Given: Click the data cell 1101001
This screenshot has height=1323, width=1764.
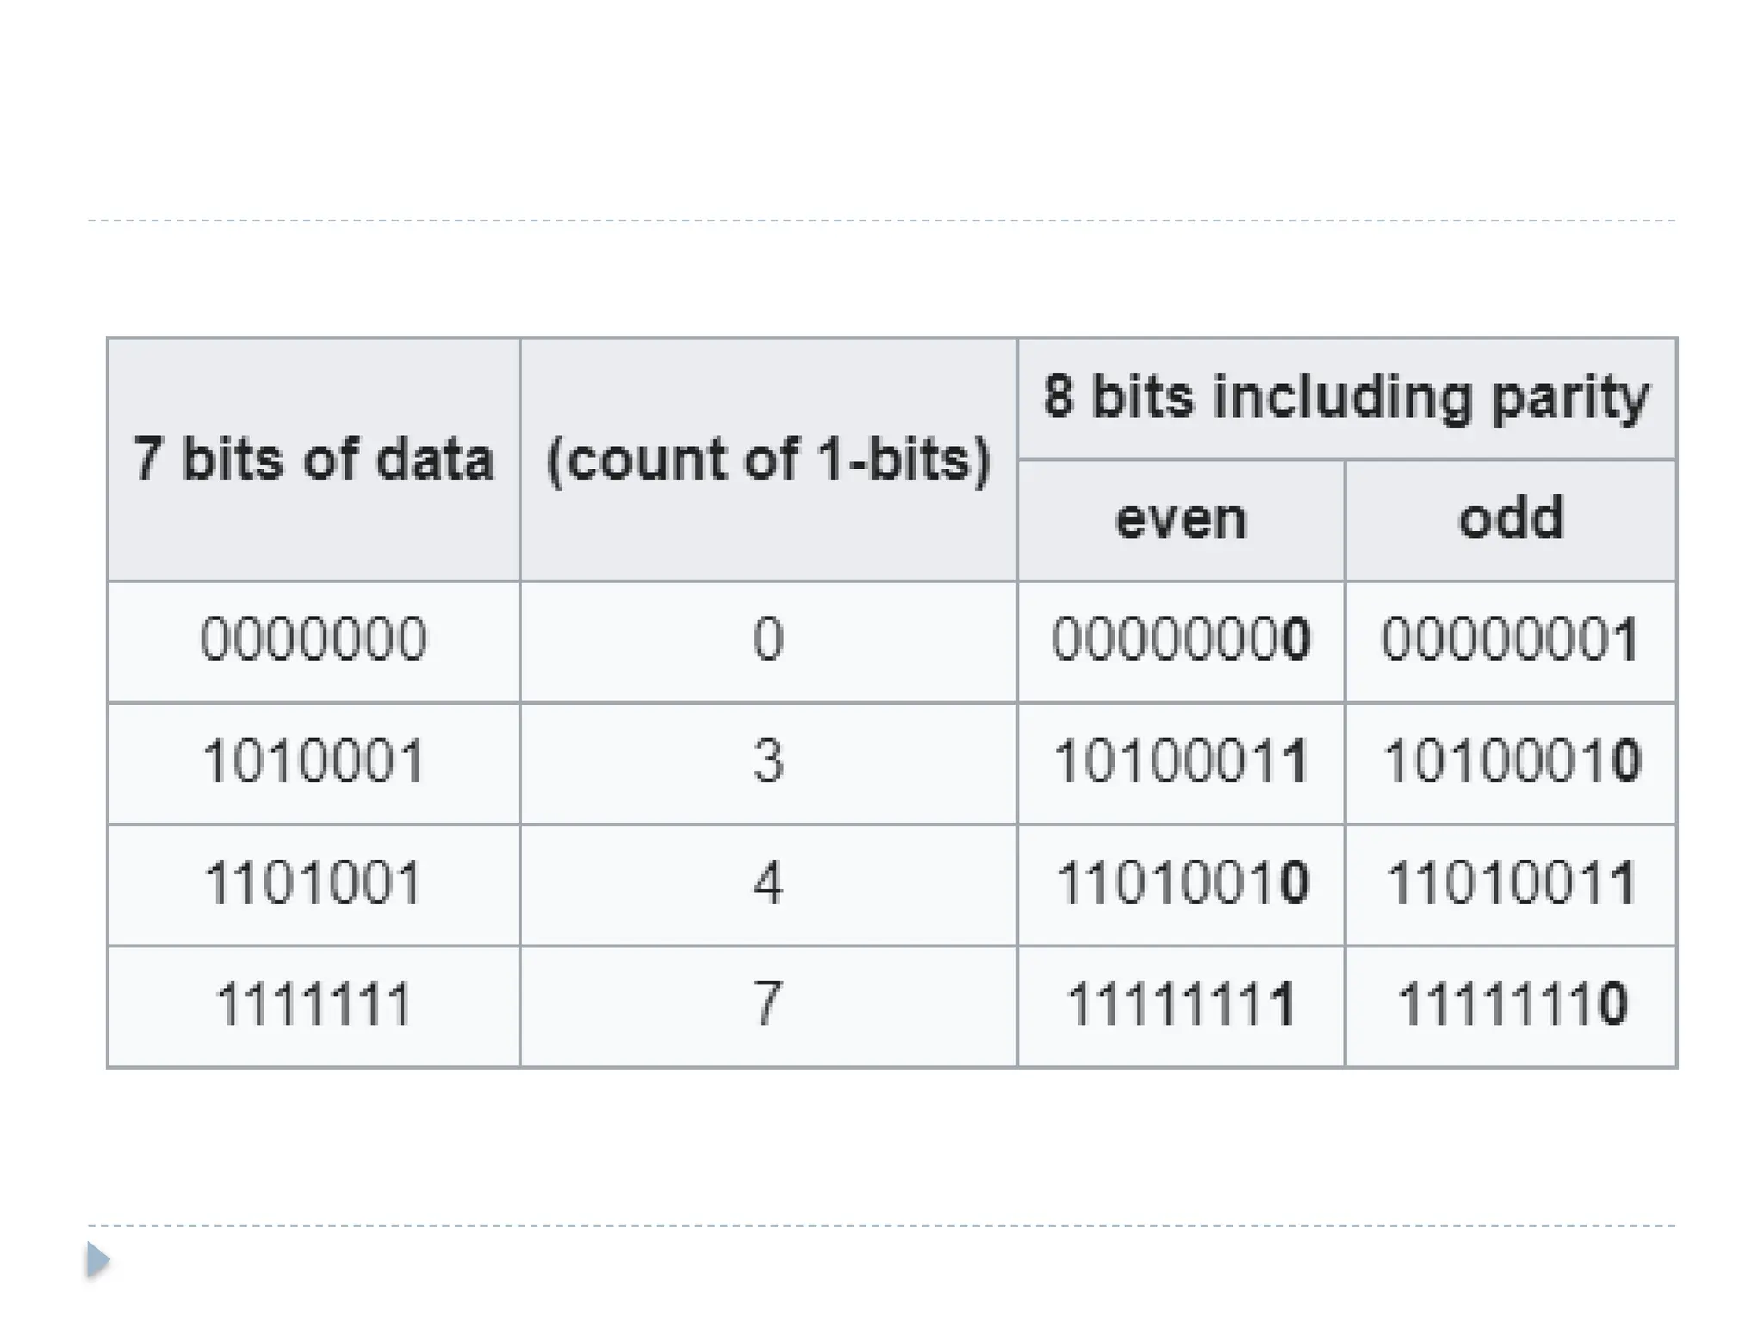Looking at the screenshot, I should click(314, 884).
